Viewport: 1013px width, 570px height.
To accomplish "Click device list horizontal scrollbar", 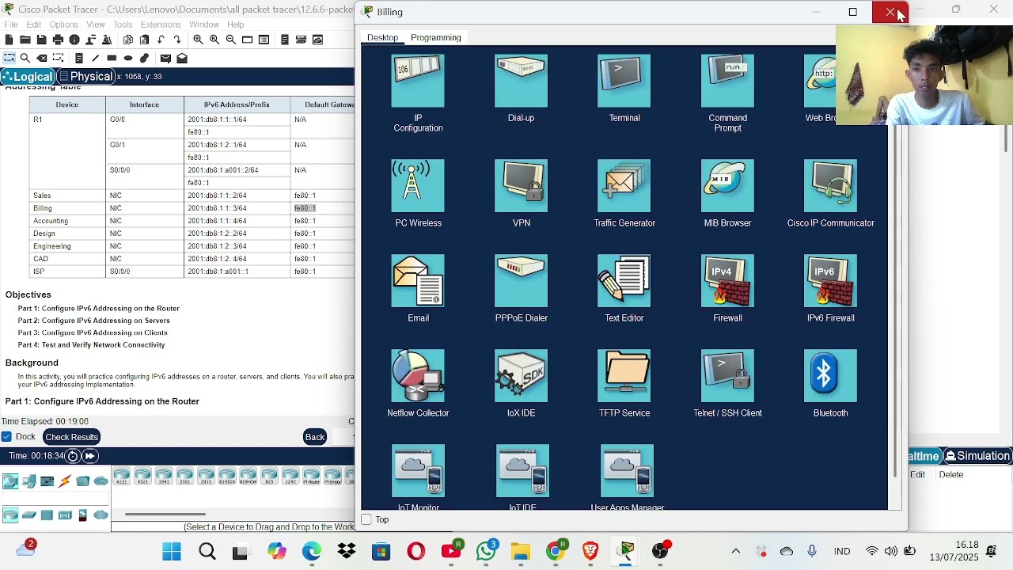I will [166, 514].
